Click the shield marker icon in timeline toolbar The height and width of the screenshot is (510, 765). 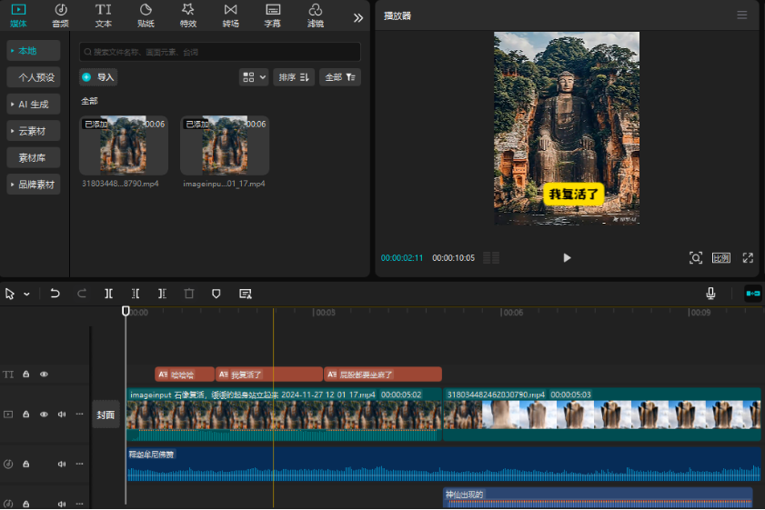click(x=216, y=294)
